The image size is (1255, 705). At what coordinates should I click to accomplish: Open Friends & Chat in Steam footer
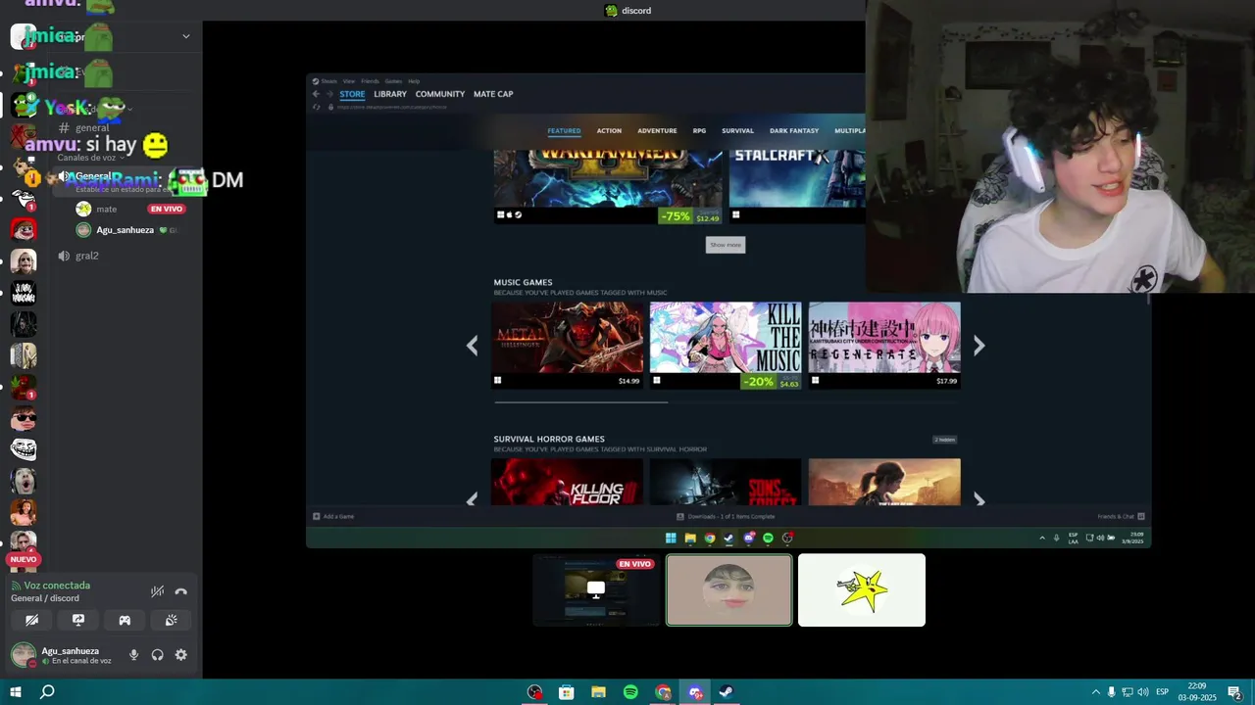(x=1121, y=516)
